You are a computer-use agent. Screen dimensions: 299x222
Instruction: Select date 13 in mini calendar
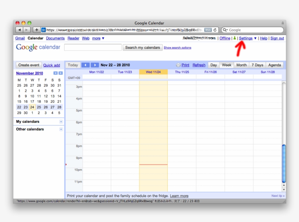pos(53,96)
